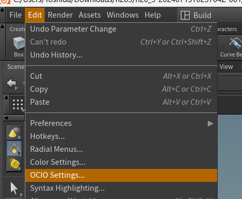Open the File menu
Image resolution: width=242 pixels, height=199 pixels.
(16, 15)
